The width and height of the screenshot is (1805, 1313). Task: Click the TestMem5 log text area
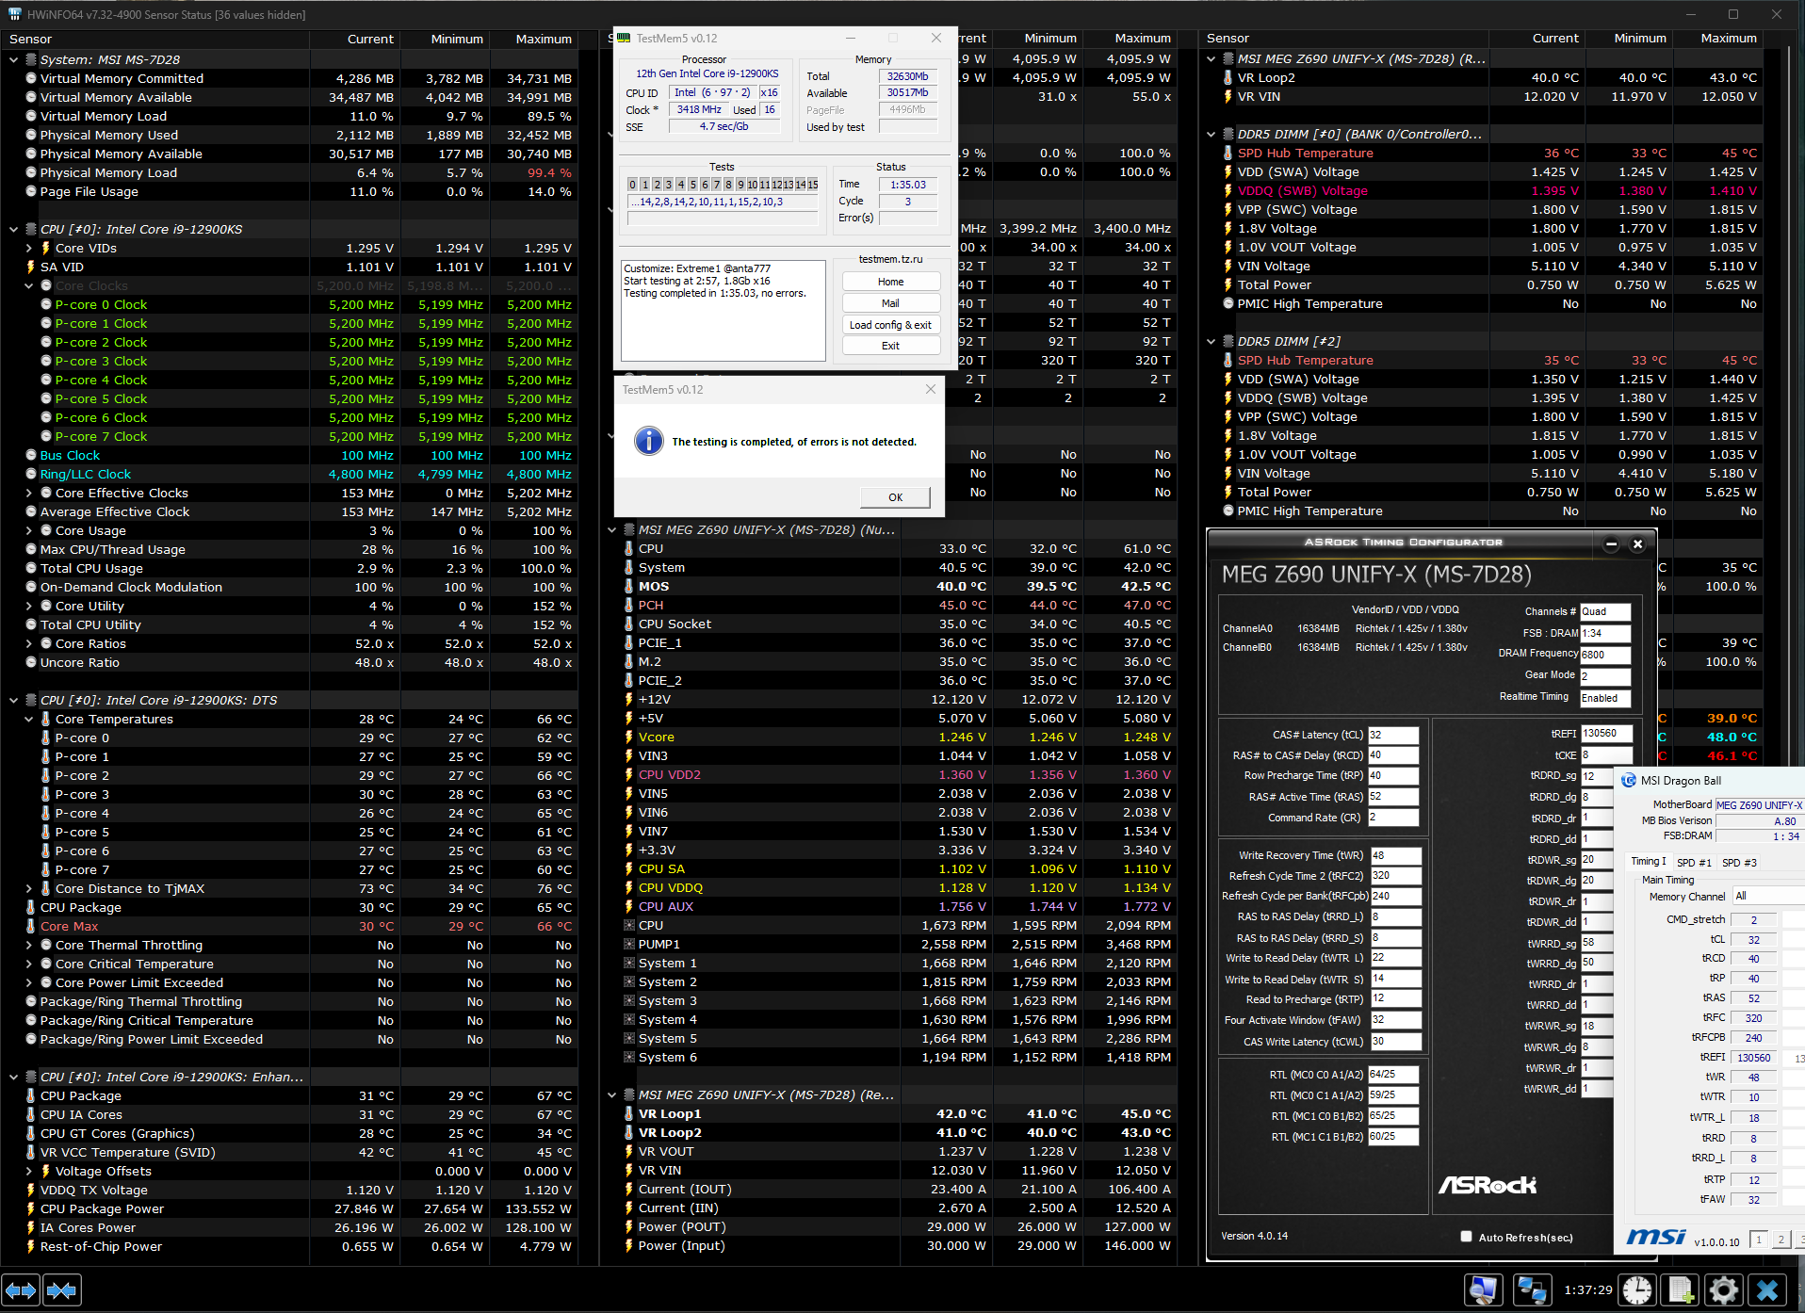pyautogui.click(x=723, y=310)
